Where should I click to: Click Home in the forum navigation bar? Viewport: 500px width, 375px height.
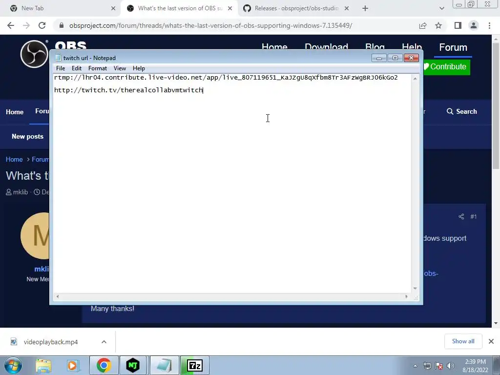[x=15, y=112]
